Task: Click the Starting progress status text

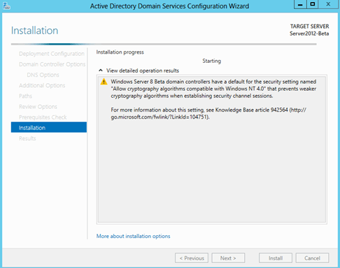Action: pos(211,61)
